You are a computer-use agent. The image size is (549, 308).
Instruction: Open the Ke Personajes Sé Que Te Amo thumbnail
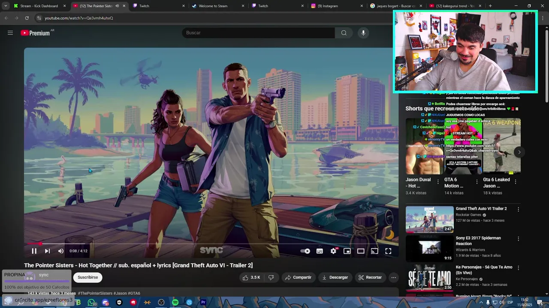point(429,278)
